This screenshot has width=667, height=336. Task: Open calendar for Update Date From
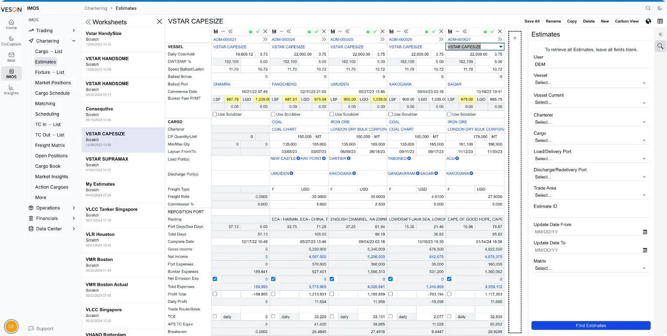tap(645, 232)
